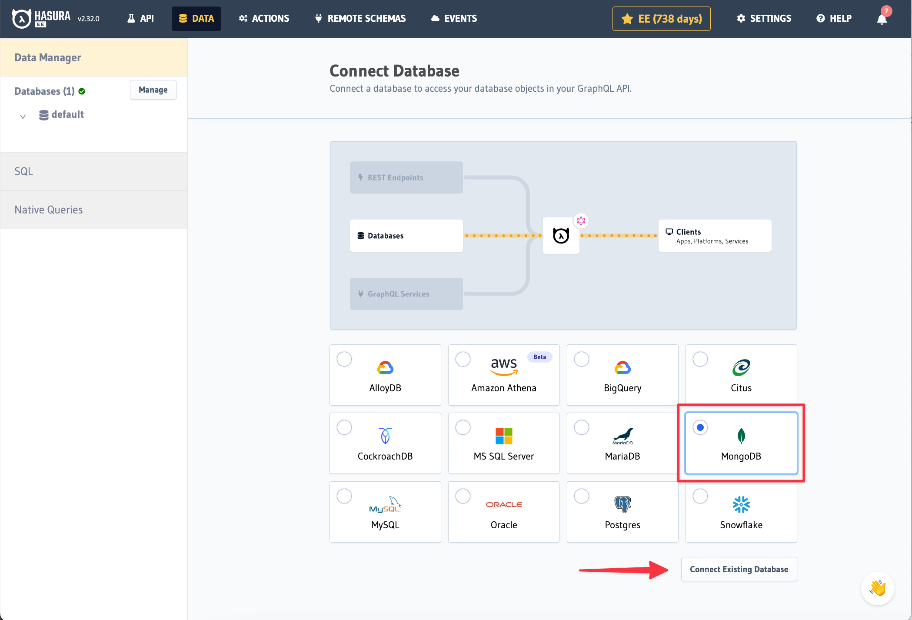Screen dimensions: 912x620
Task: Open the EVENTS tab
Action: pyautogui.click(x=454, y=19)
